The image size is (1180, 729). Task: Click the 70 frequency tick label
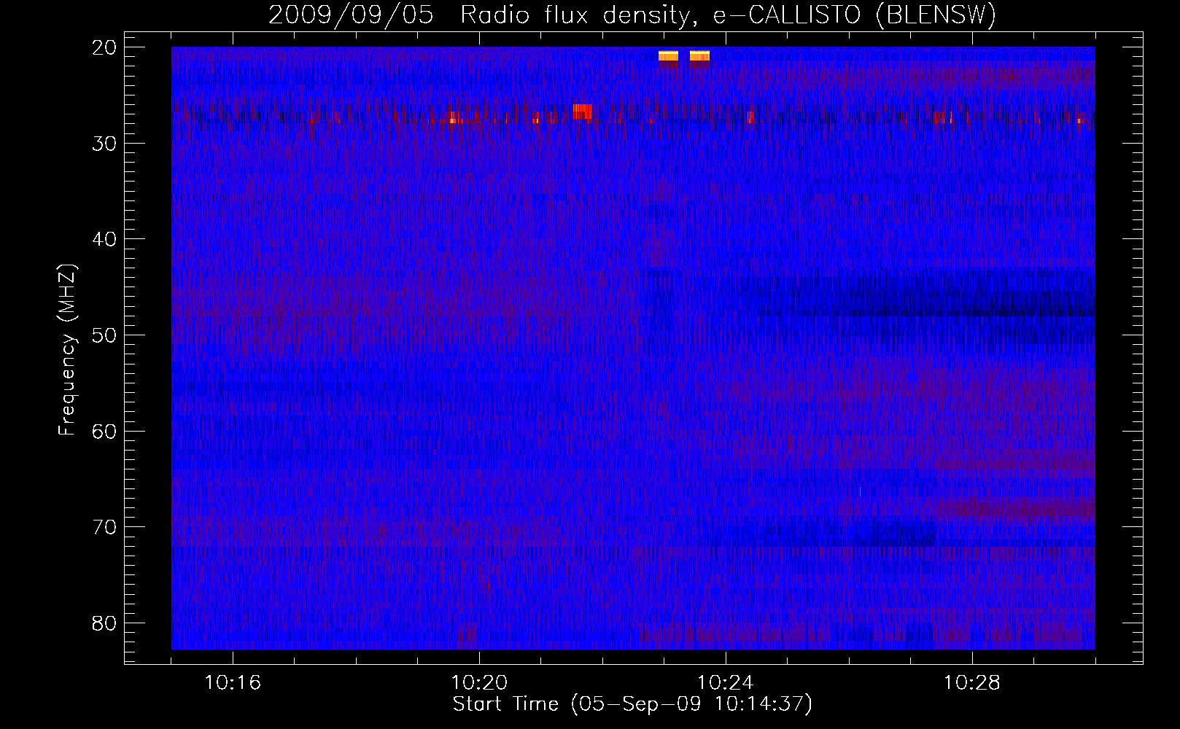coord(105,527)
